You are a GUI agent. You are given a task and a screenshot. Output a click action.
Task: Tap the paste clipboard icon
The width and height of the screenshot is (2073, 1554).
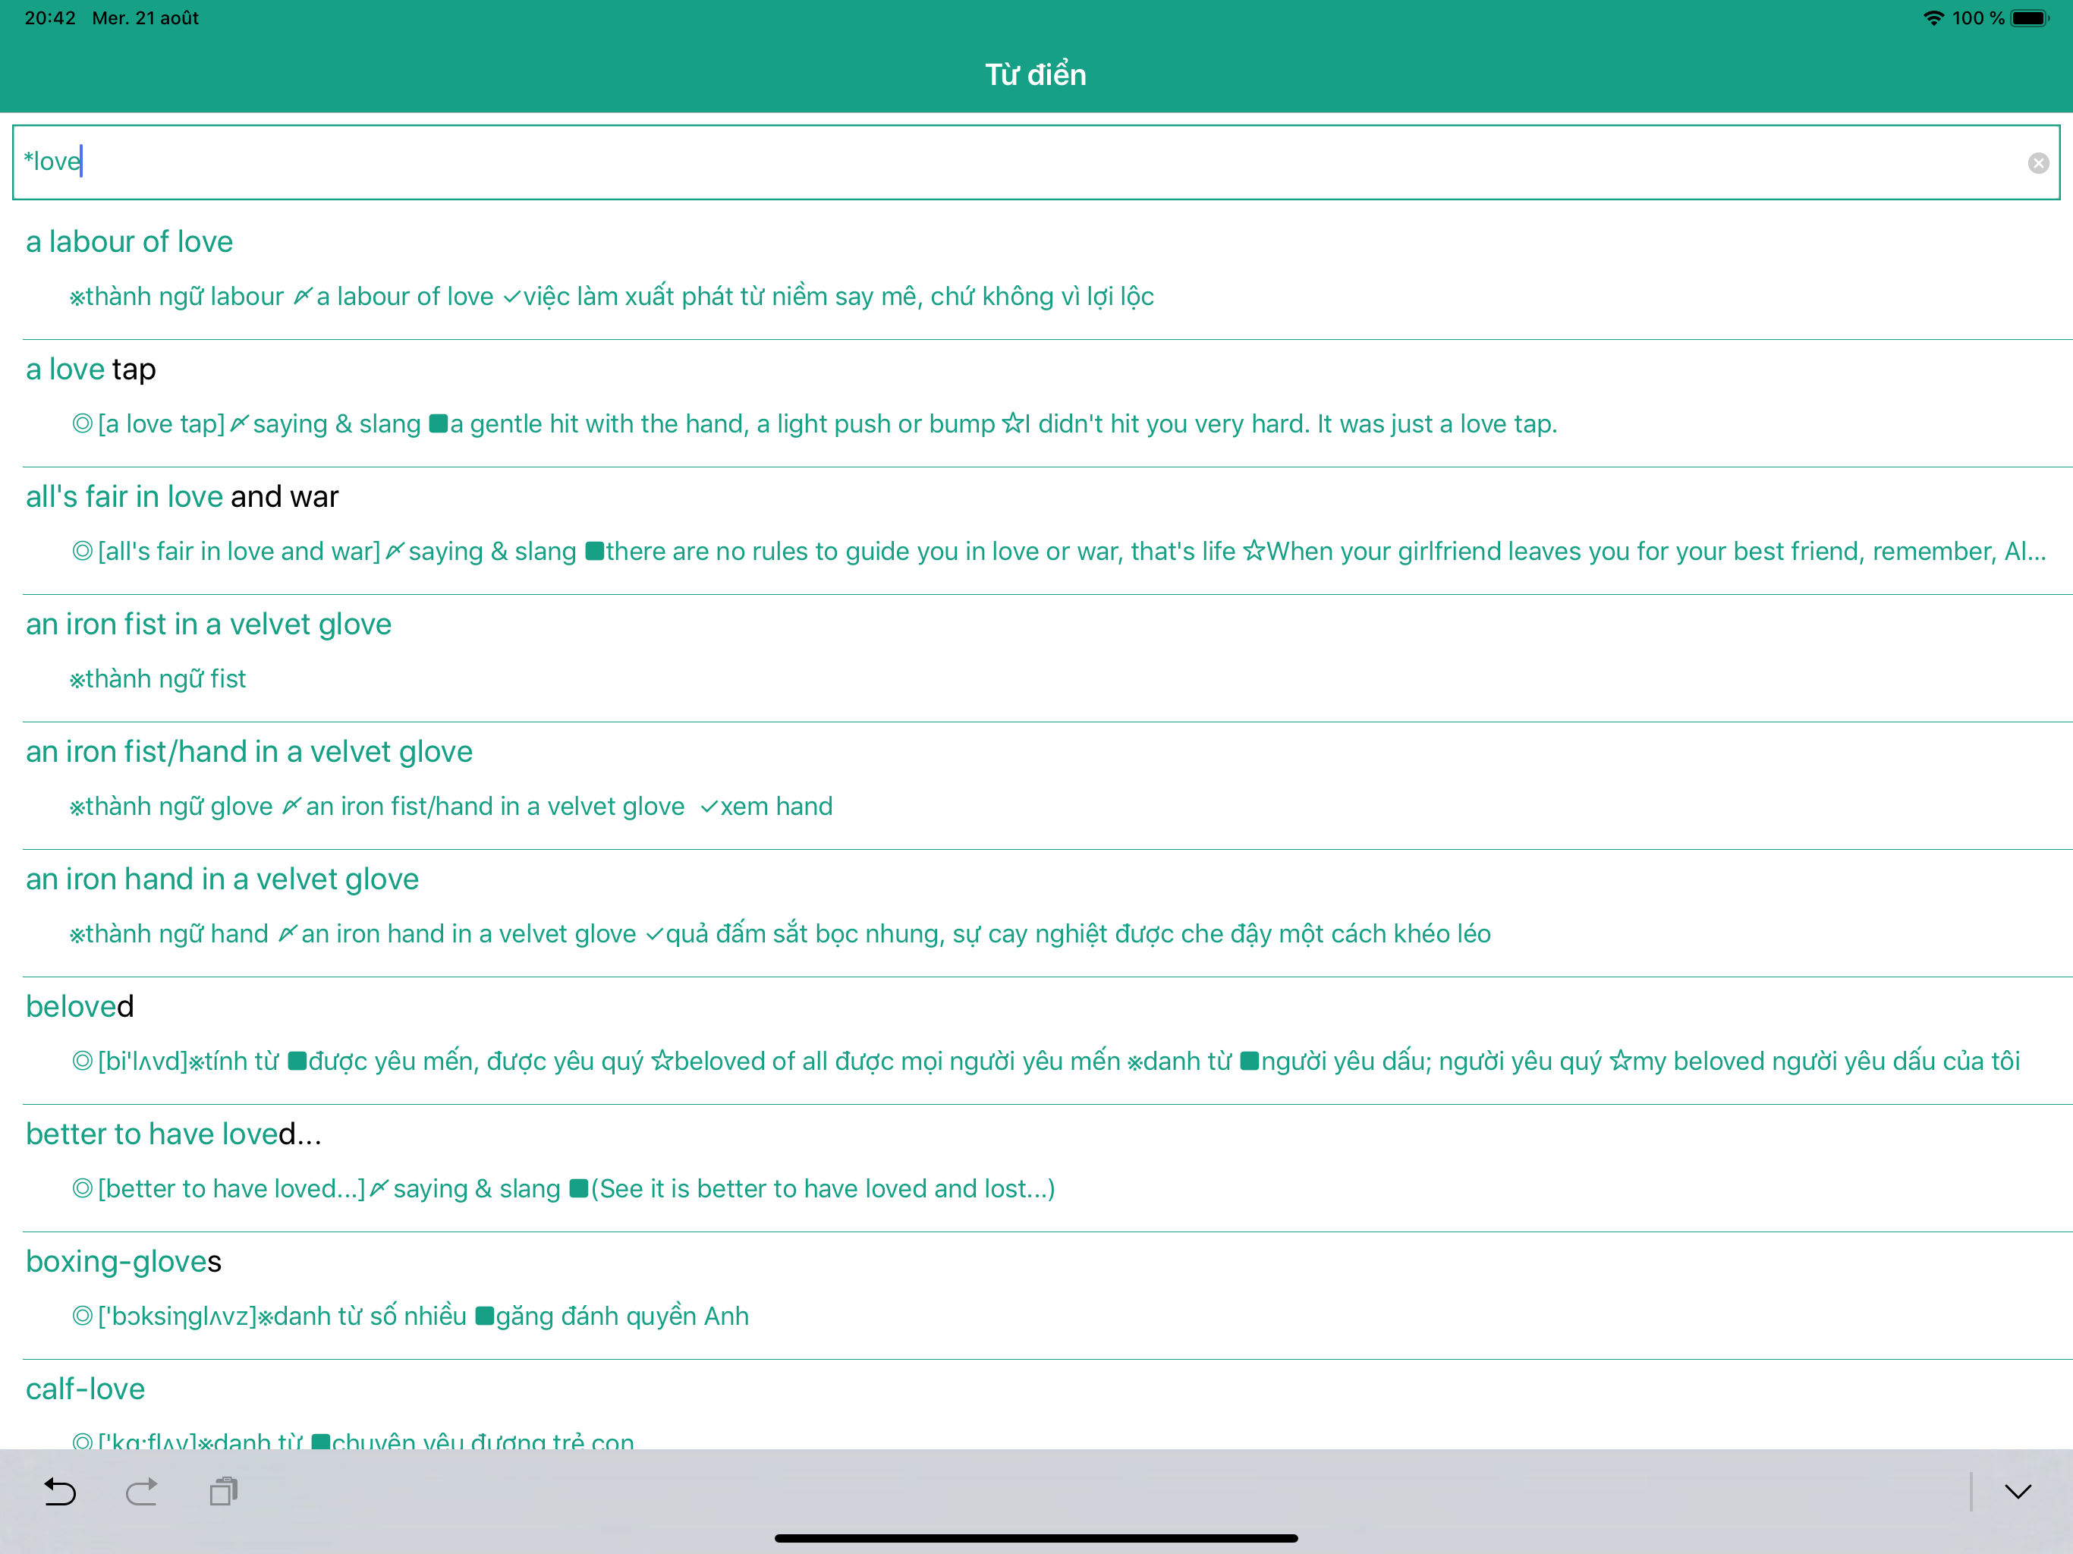224,1490
